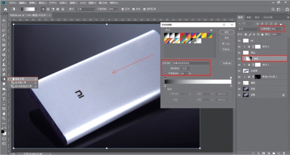The image size is (290, 155).
Task: Select the radial gradient style icon
Action: [x=48, y=9]
